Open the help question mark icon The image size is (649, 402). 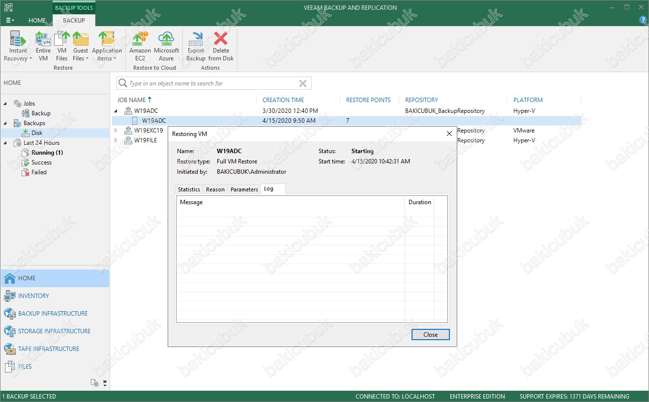click(643, 20)
